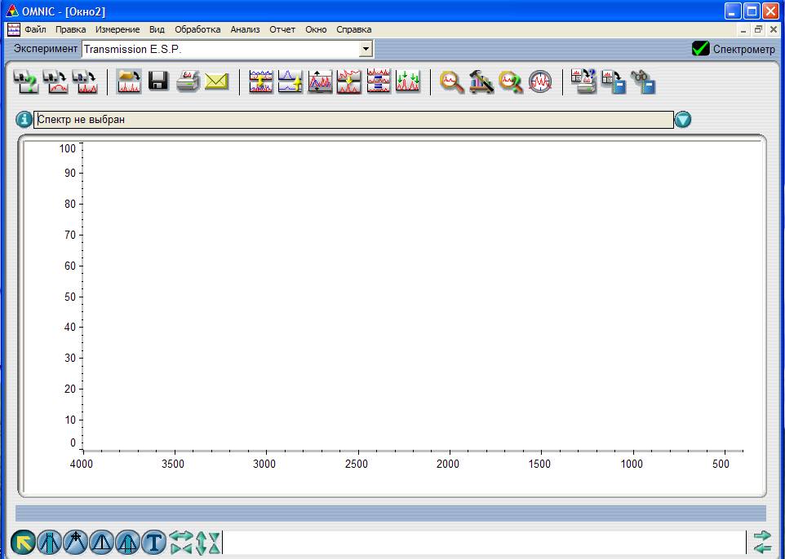Open the Обработка menu
Screen dimensions: 785x559
coord(197,29)
